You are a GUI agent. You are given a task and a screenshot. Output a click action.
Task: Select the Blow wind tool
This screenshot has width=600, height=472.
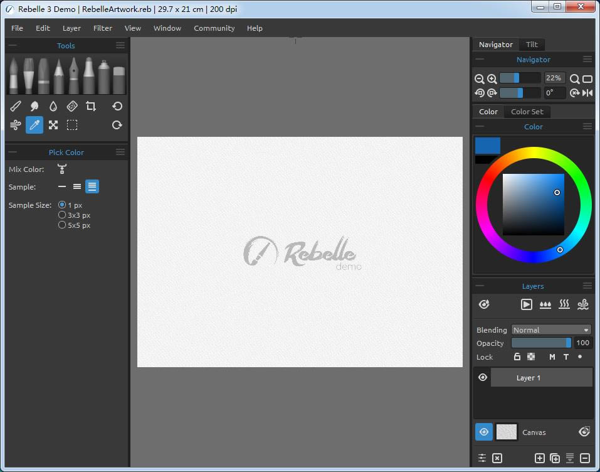[15, 125]
